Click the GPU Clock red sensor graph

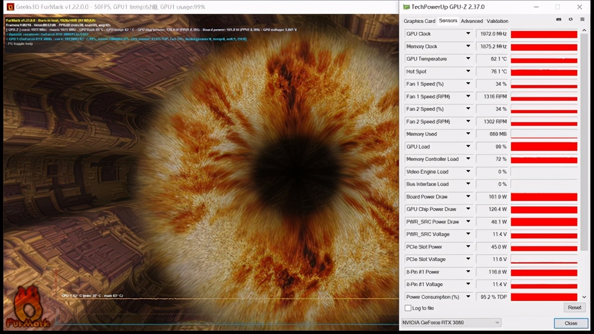pyautogui.click(x=544, y=34)
